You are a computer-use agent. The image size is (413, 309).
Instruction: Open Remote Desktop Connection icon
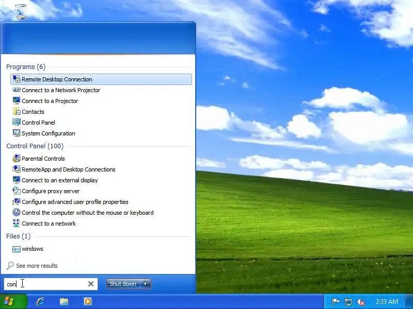[17, 79]
